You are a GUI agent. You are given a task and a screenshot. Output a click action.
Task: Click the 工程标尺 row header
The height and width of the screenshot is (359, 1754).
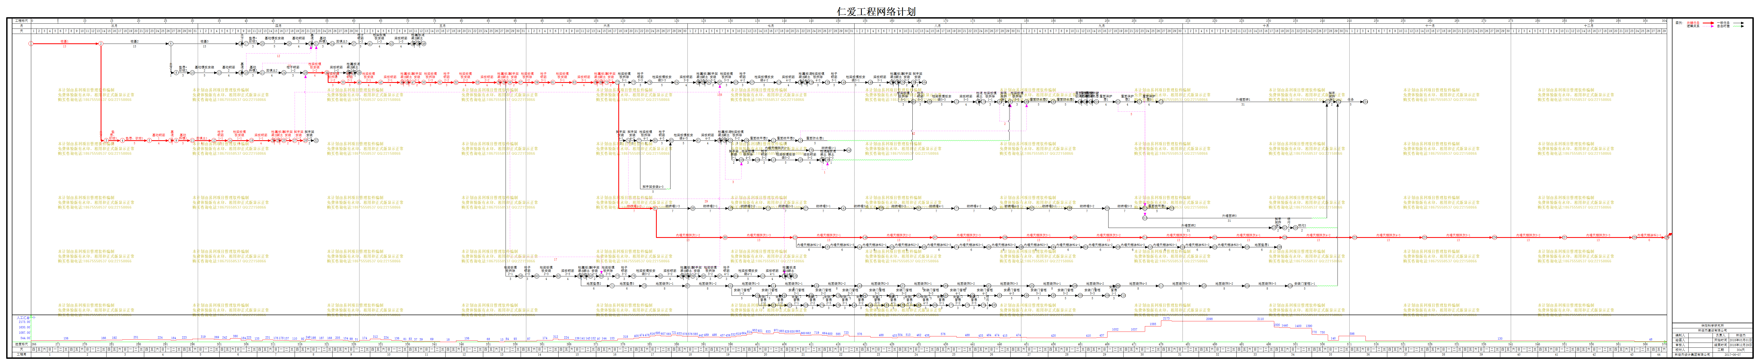click(22, 20)
